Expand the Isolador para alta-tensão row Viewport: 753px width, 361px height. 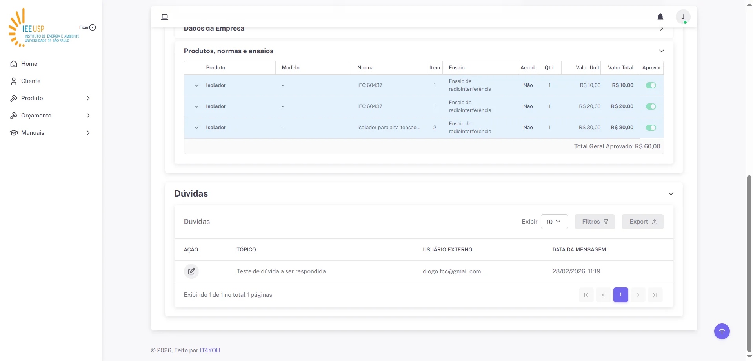coord(196,128)
